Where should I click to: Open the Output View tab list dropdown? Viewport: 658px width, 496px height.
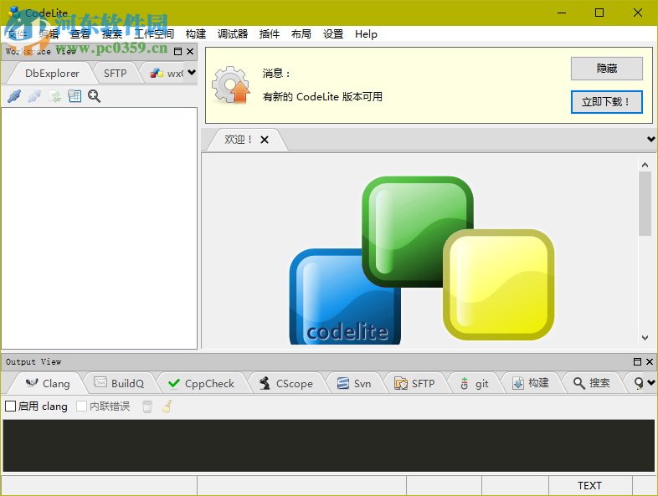click(651, 382)
